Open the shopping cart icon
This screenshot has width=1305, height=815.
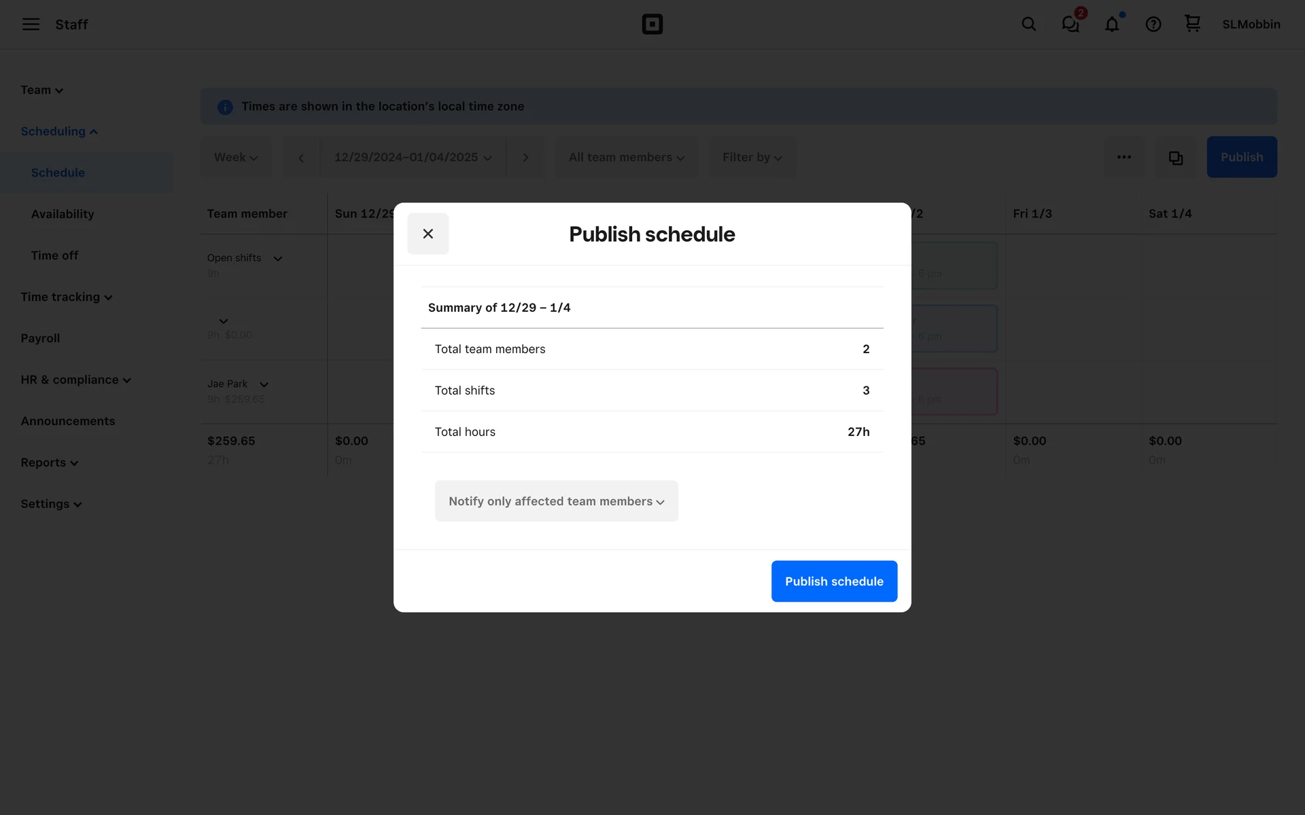pos(1192,24)
